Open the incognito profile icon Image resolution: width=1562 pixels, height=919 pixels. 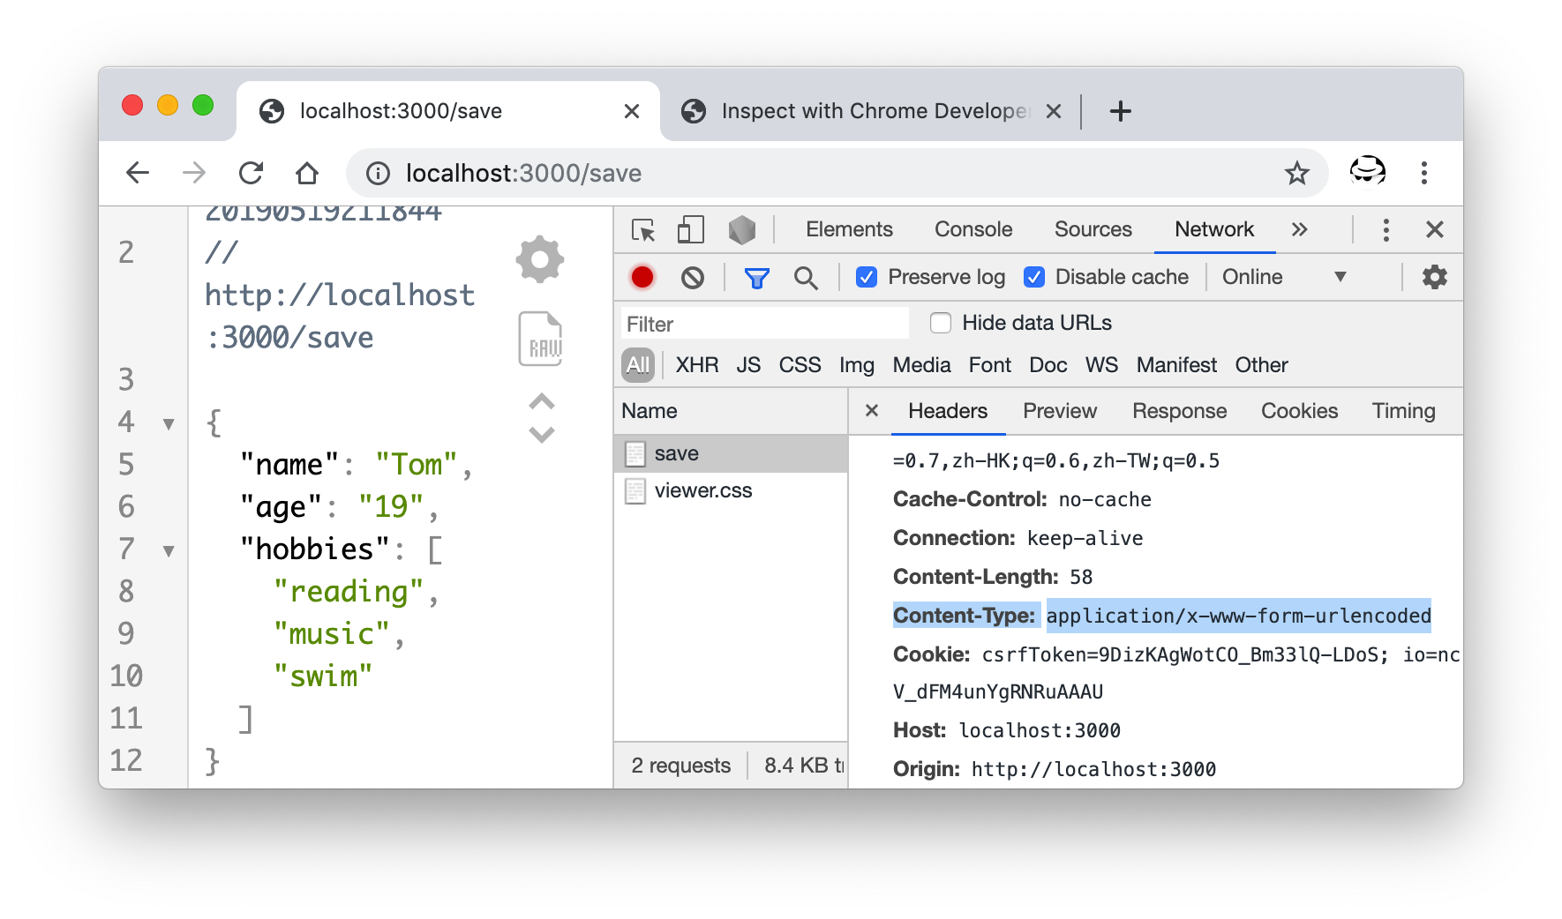tap(1368, 171)
